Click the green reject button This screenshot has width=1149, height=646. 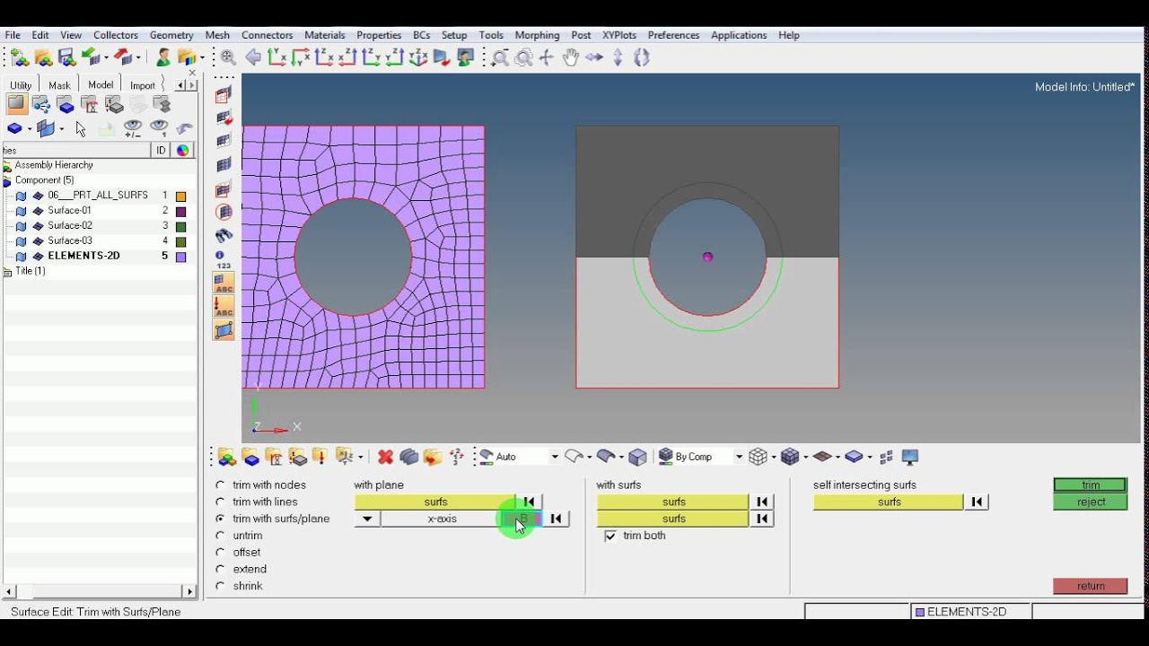pyautogui.click(x=1091, y=502)
